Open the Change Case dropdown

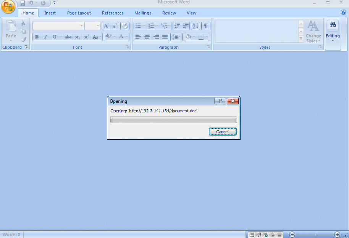coord(97,37)
